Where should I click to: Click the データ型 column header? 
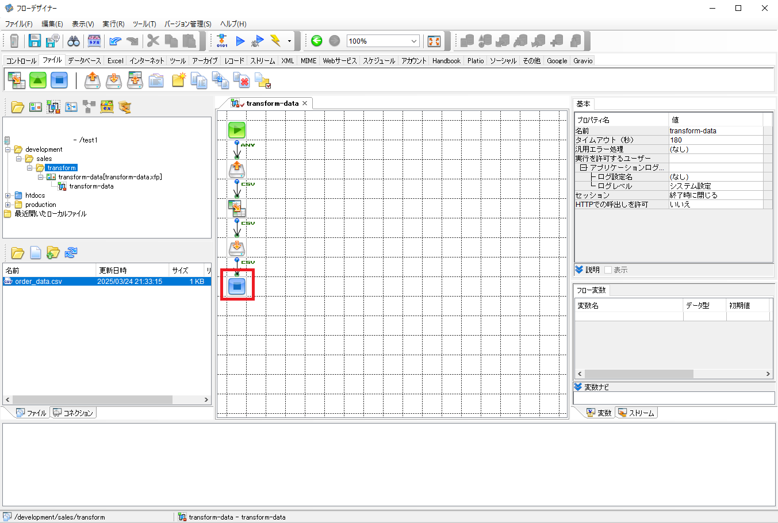tap(705, 305)
